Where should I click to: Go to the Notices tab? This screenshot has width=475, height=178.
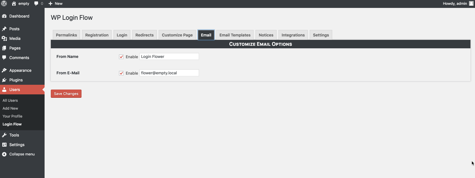266,35
